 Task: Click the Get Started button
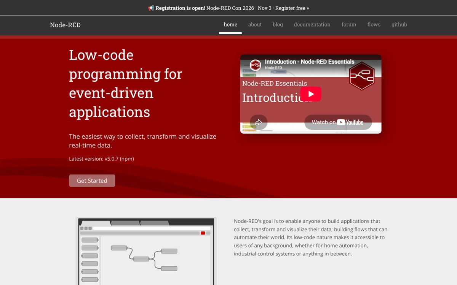coord(92,180)
